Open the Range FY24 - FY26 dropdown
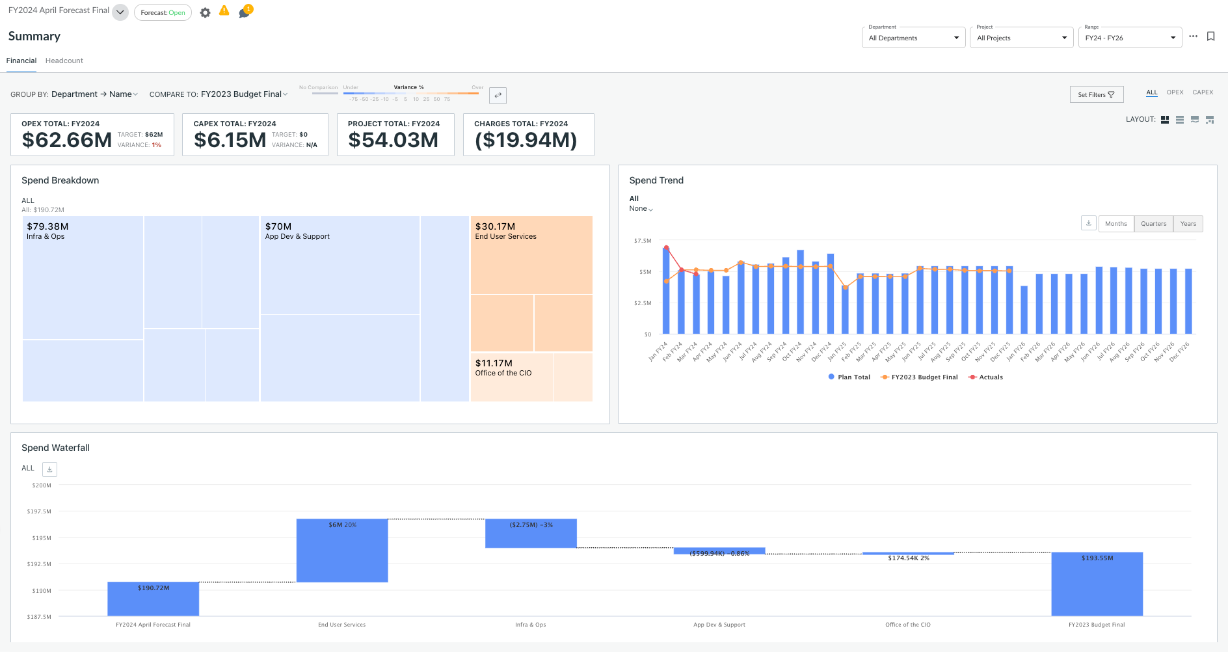 coord(1129,38)
